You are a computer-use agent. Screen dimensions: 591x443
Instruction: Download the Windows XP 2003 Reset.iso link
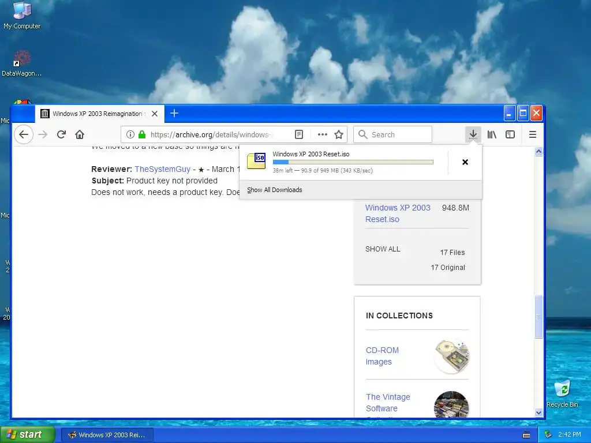[x=398, y=213]
